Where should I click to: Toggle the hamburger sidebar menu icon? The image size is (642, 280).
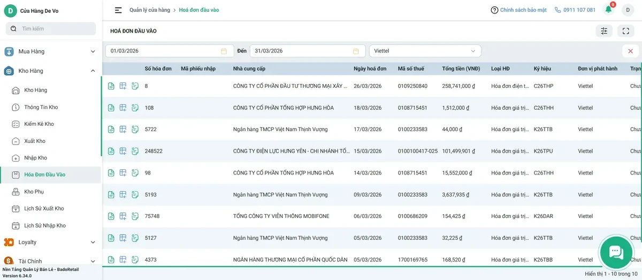pyautogui.click(x=118, y=10)
